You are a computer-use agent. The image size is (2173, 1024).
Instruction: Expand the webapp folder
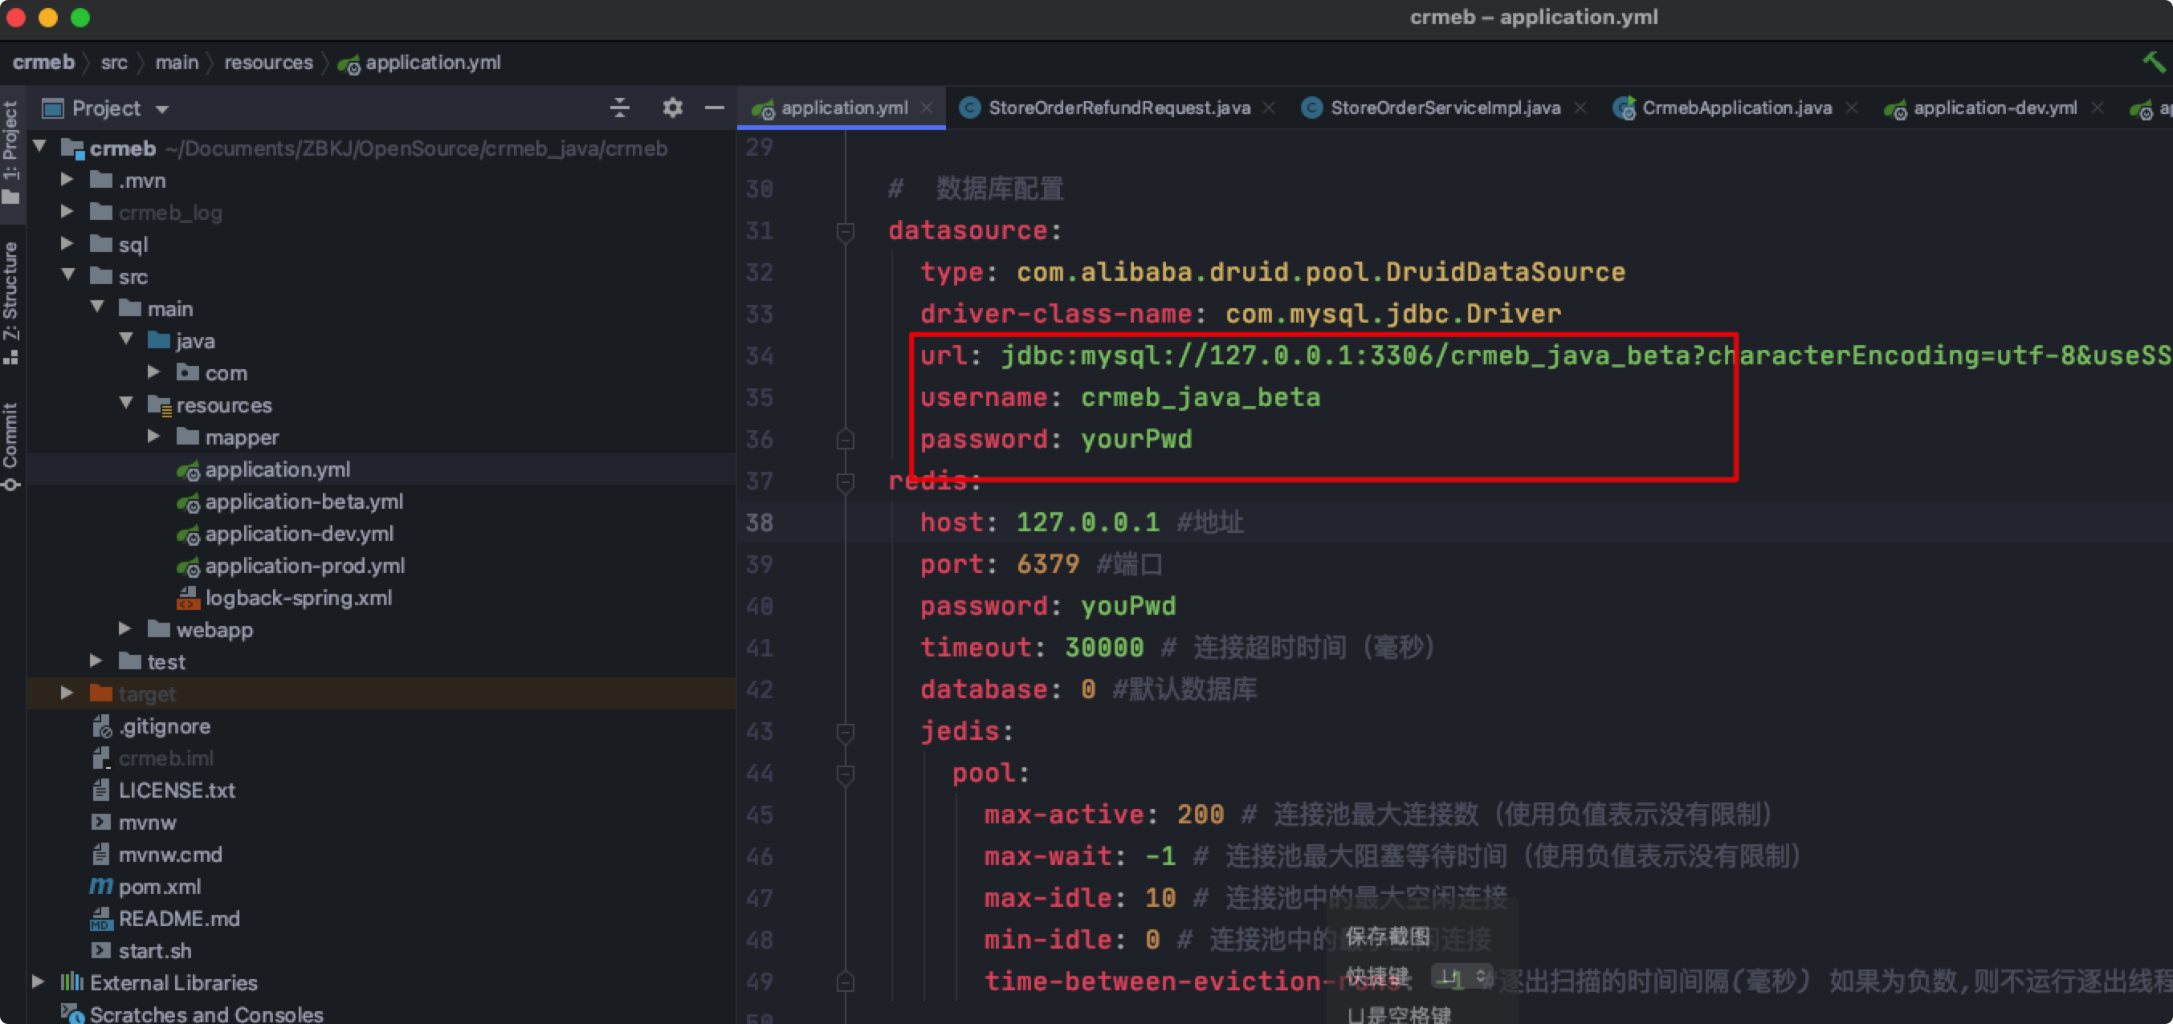124,628
